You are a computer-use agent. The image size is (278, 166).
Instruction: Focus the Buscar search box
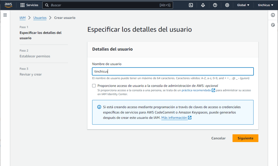pos(108,5)
